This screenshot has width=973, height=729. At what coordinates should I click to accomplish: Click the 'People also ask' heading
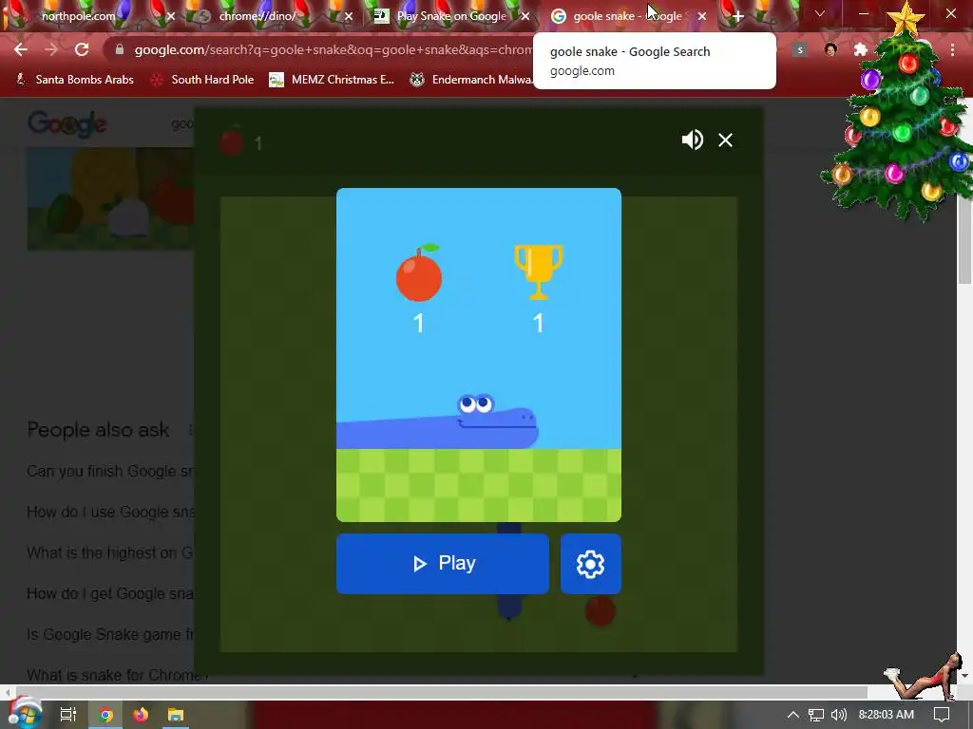click(x=98, y=430)
